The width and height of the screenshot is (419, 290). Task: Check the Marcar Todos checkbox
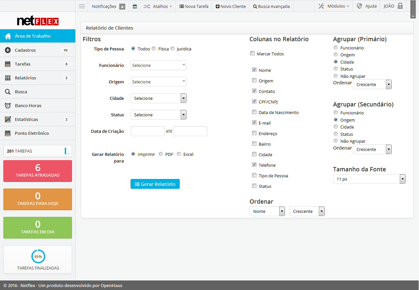click(252, 53)
